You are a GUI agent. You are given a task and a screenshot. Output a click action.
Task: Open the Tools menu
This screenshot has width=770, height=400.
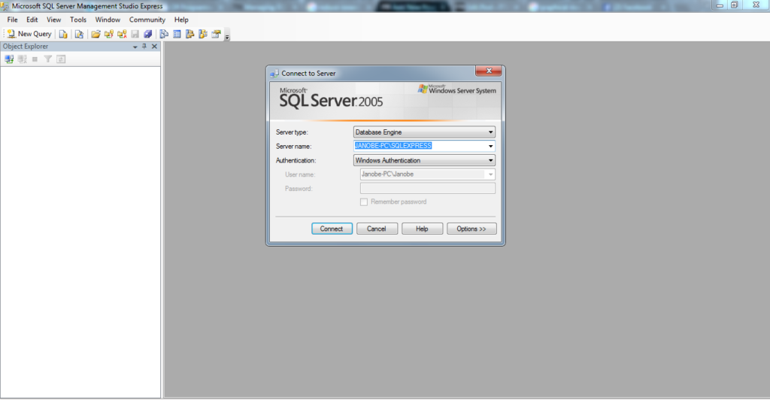point(78,20)
